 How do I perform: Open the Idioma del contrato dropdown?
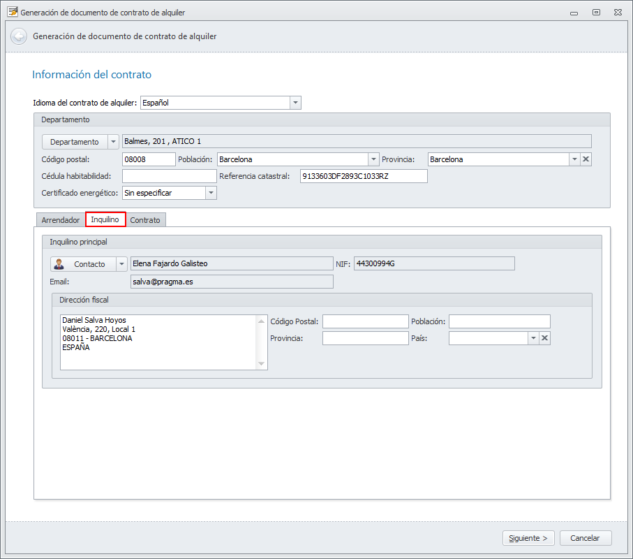295,103
